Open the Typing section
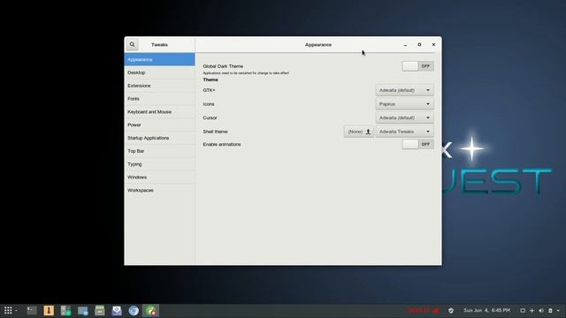The height and width of the screenshot is (318, 566). (x=159, y=164)
